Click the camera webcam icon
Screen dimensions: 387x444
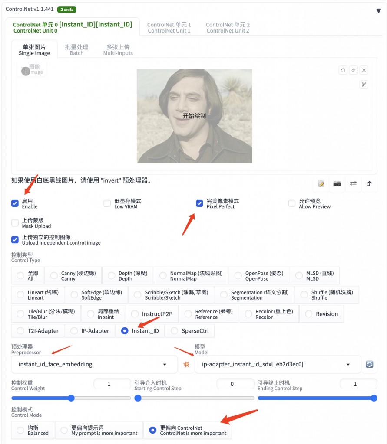(337, 183)
